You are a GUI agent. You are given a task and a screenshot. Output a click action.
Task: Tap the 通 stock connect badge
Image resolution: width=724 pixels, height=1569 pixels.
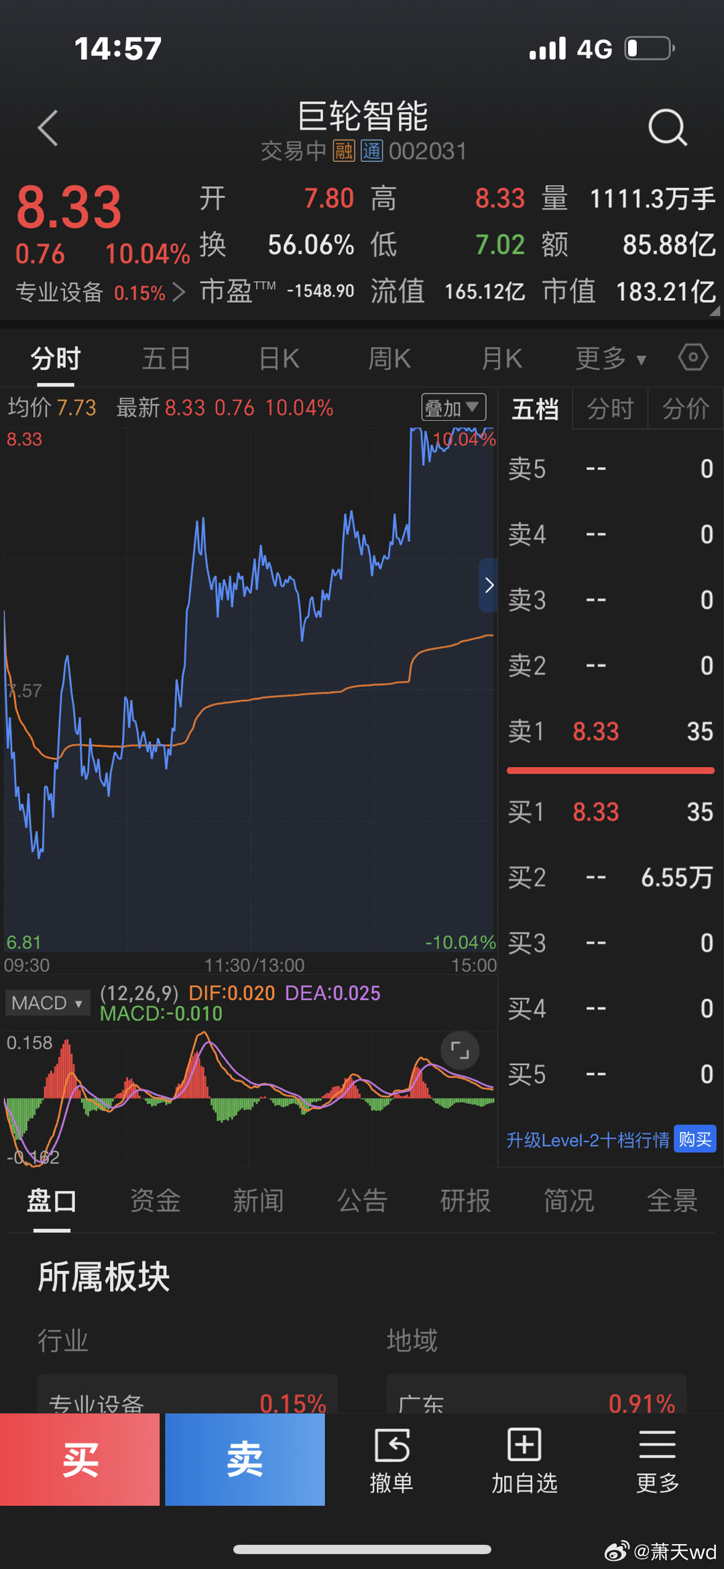click(x=371, y=151)
